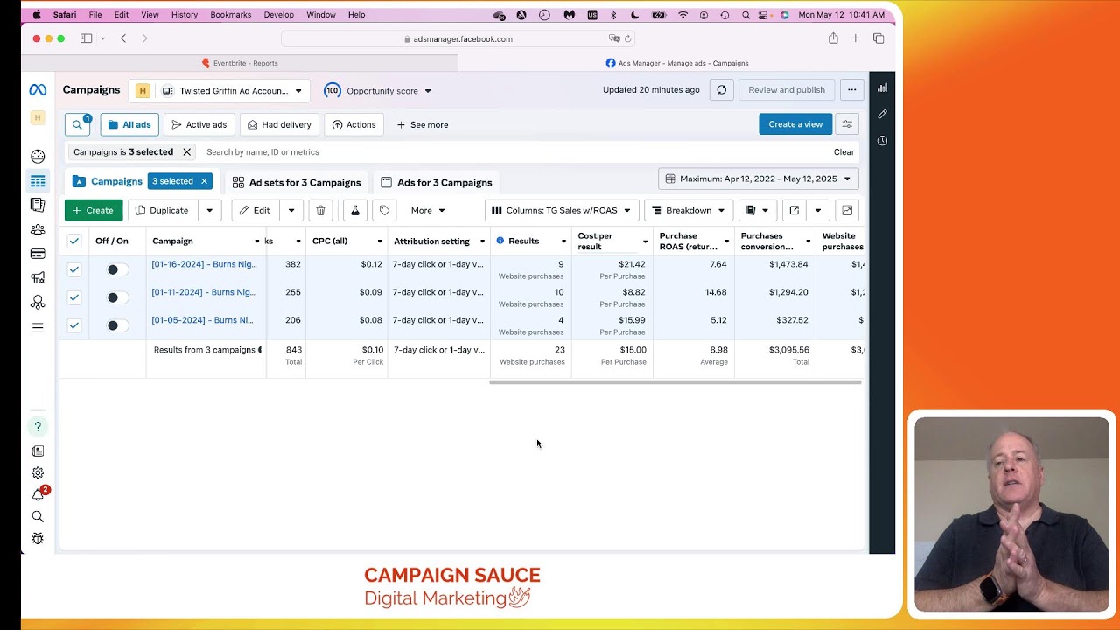Open right panel history clock icon
Viewport: 1120px width, 630px height.
pos(882,141)
